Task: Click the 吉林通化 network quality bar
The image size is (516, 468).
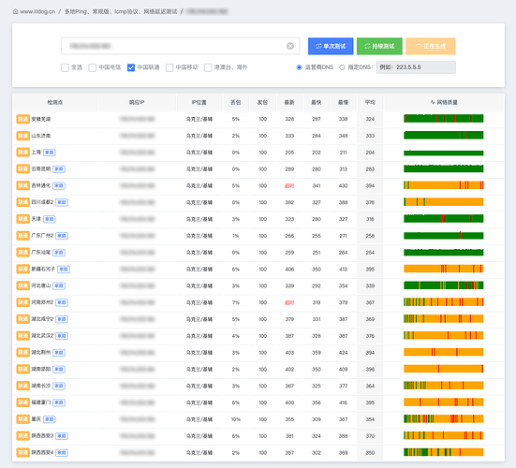Action: pyautogui.click(x=444, y=185)
